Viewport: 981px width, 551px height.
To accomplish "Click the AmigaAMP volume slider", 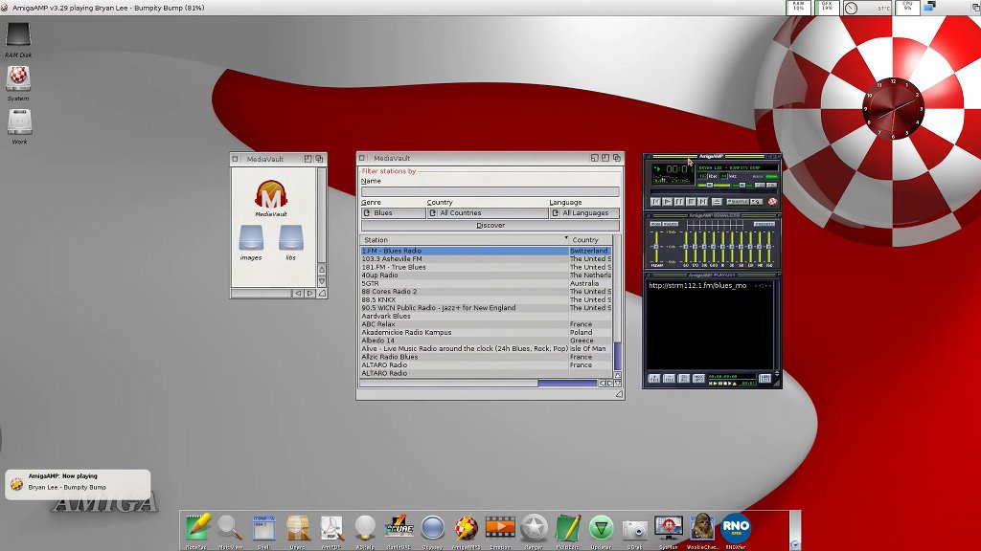I will coord(714,186).
